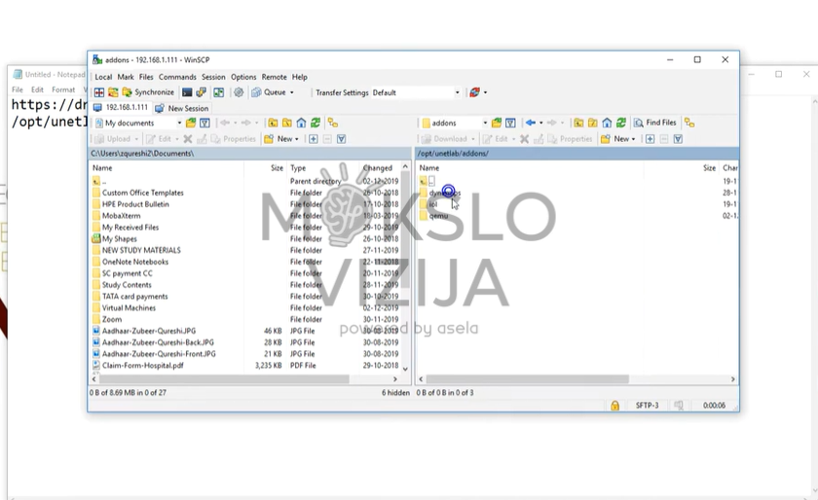
Task: Select the Aadhaar-Zubeer-Qureshi-Back.JPG file
Action: coord(158,342)
